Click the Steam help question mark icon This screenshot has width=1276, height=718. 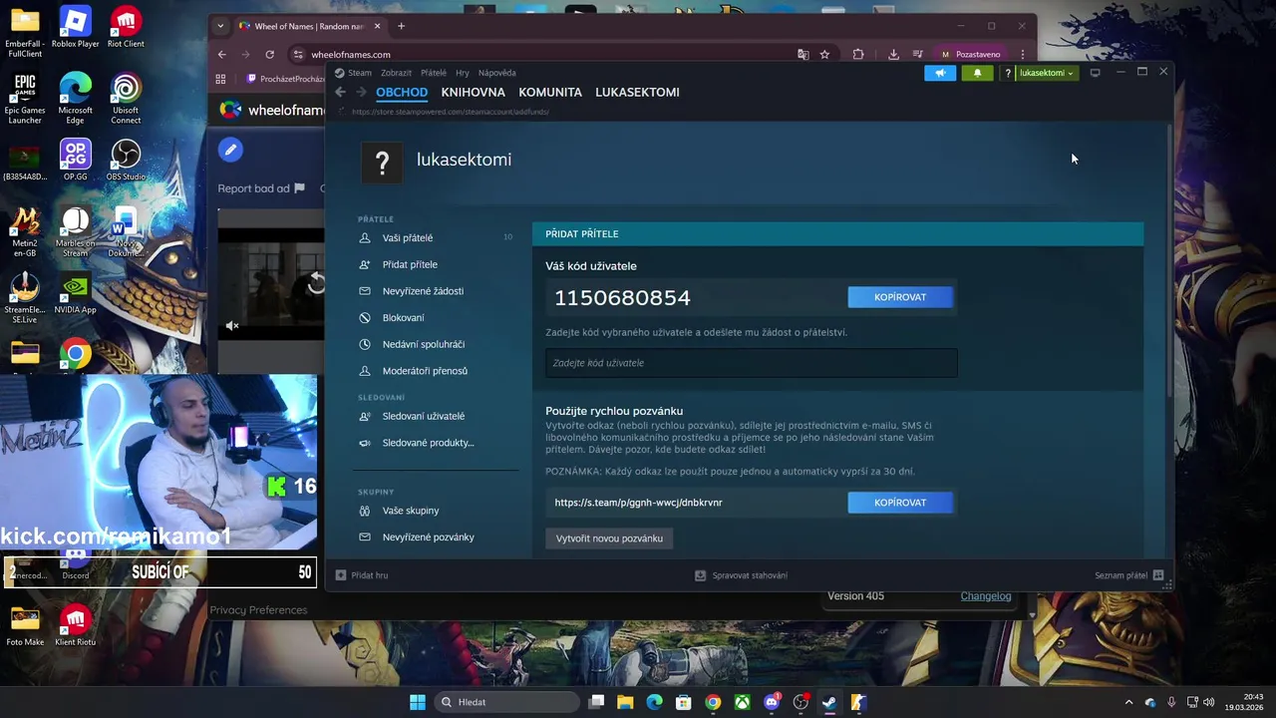[1008, 73]
